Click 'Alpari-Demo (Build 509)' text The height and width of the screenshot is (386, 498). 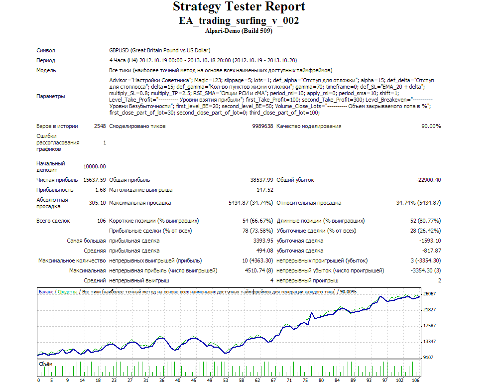click(x=239, y=31)
